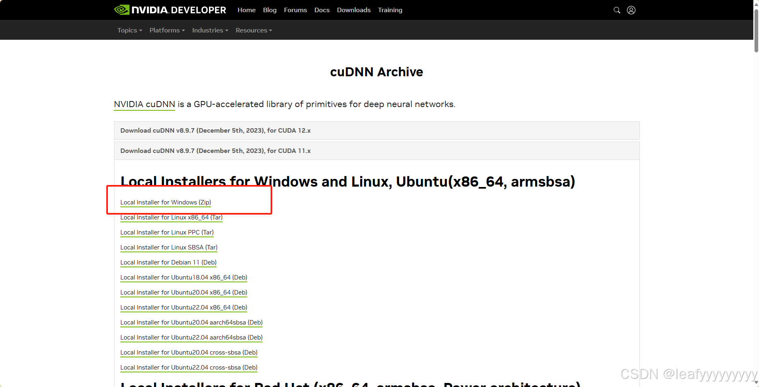Open the Training menu item
Image resolution: width=759 pixels, height=387 pixels.
coord(390,10)
